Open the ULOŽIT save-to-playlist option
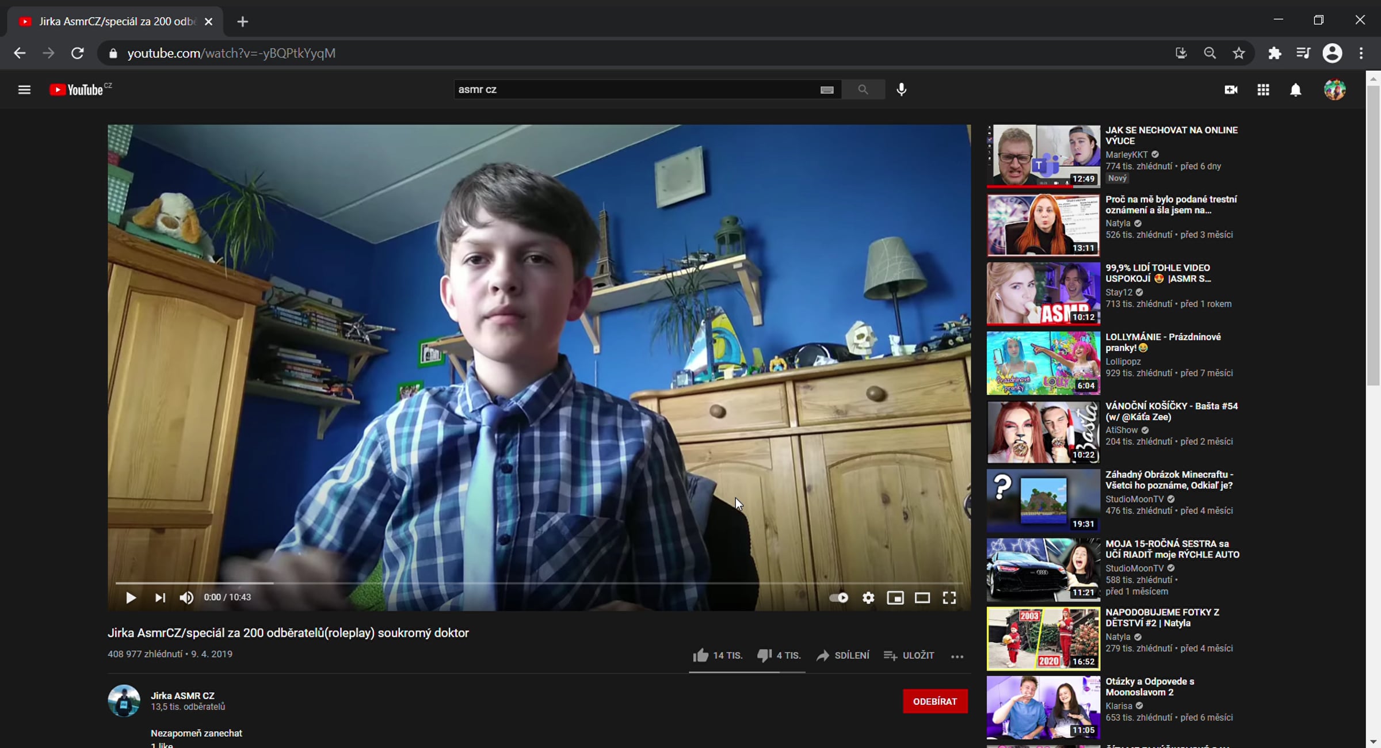1381x748 pixels. coord(909,655)
